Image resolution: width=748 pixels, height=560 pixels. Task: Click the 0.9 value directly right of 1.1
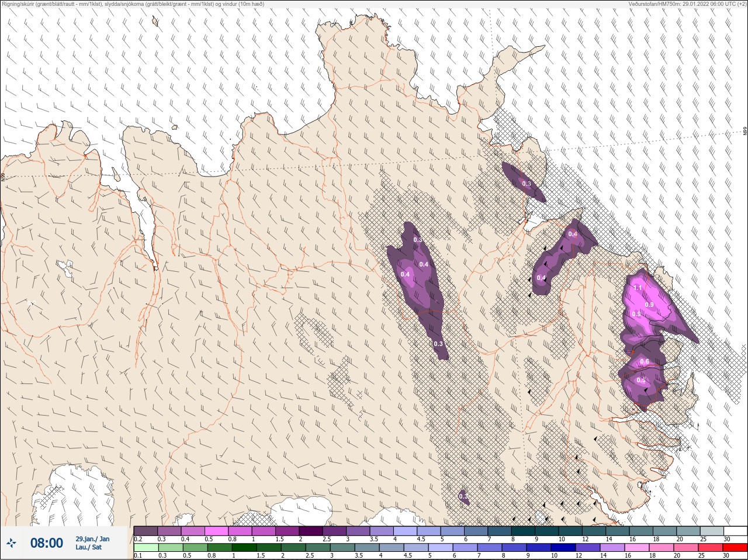point(649,305)
